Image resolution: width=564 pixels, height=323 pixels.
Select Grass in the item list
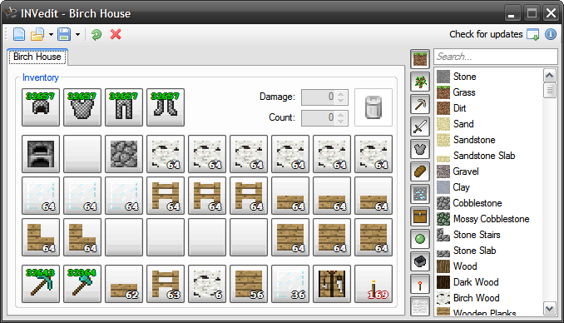(489, 92)
